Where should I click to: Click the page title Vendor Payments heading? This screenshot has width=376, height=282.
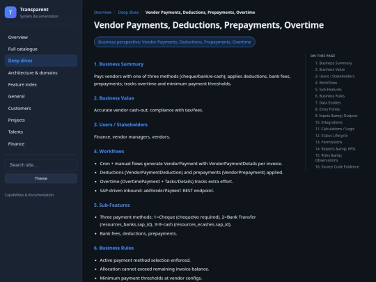209,25
